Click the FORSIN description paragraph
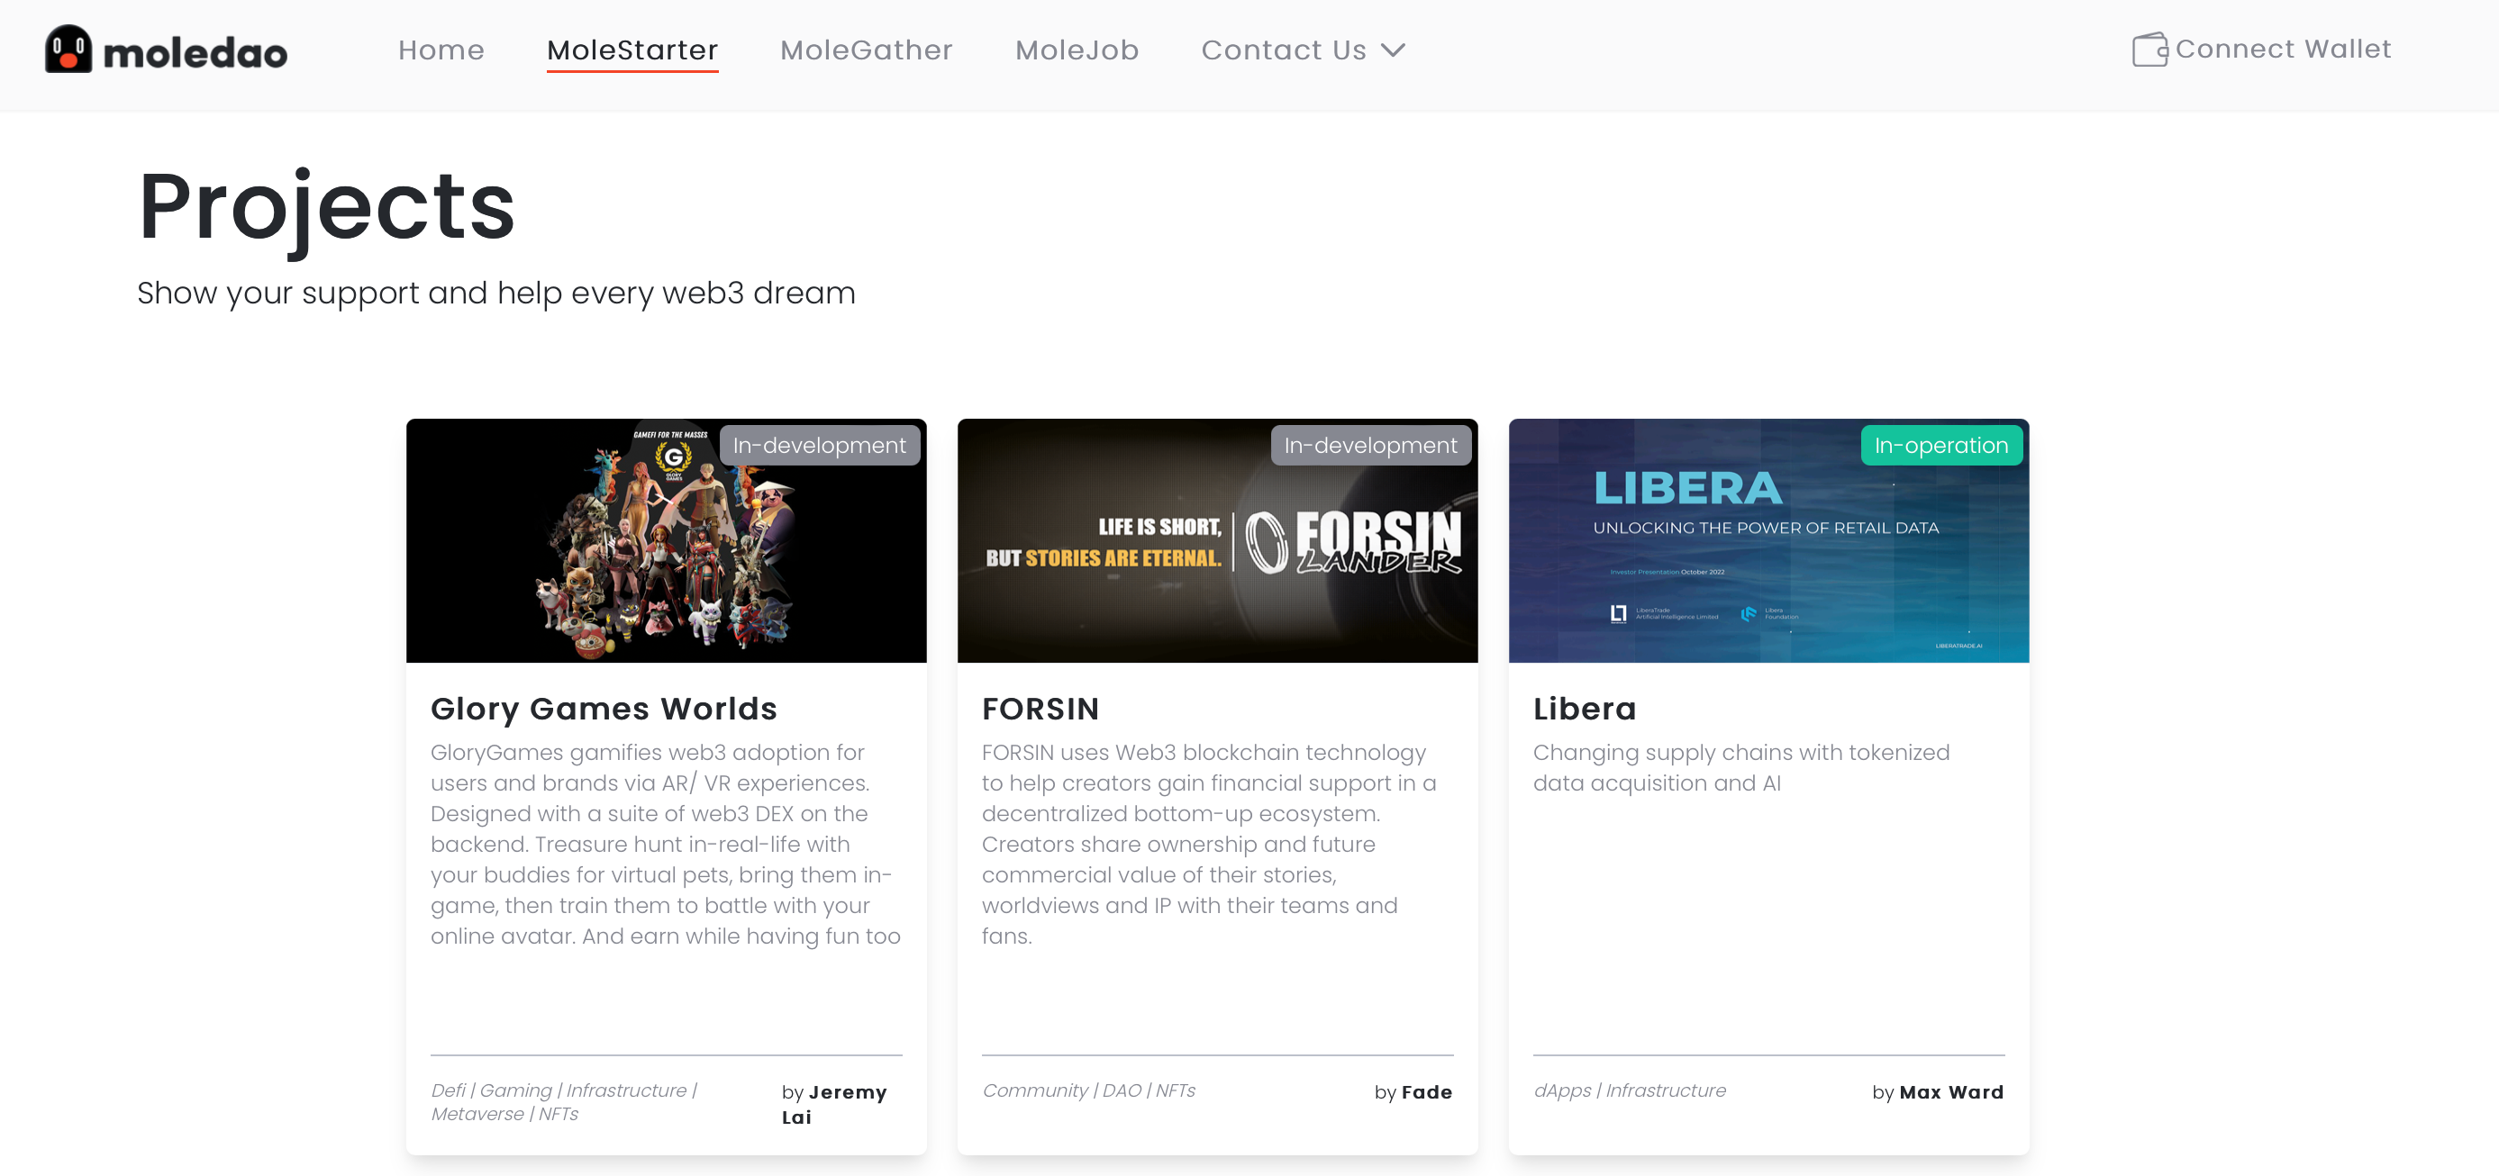Image resolution: width=2499 pixels, height=1176 pixels. (x=1209, y=844)
